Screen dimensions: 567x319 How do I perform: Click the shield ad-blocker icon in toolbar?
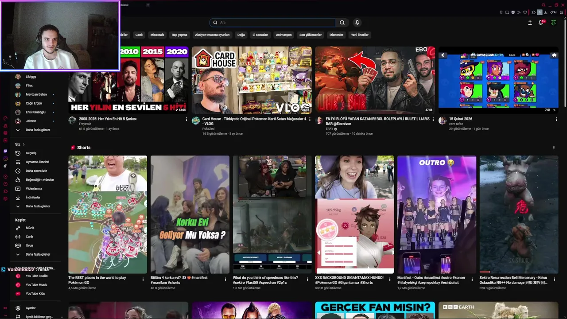click(513, 12)
